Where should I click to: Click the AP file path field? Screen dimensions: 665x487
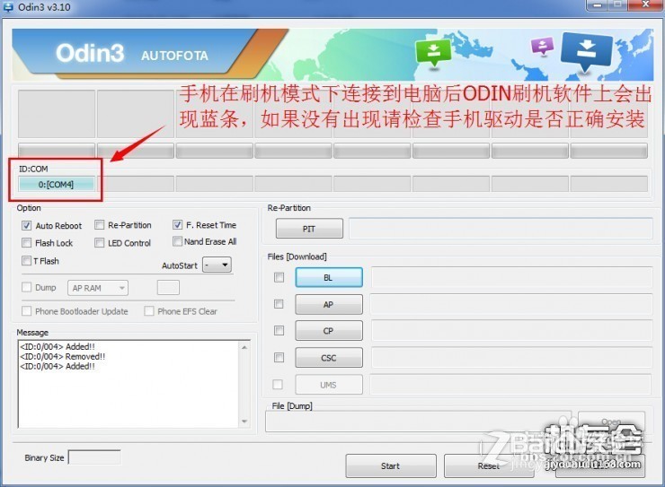[511, 305]
